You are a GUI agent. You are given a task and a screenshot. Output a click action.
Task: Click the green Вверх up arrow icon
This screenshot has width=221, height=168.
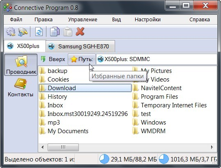coord(43,59)
